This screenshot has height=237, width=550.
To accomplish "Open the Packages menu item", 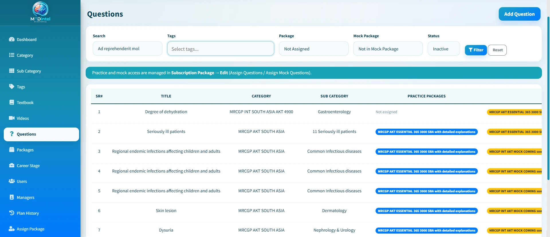I will [x=41, y=150].
